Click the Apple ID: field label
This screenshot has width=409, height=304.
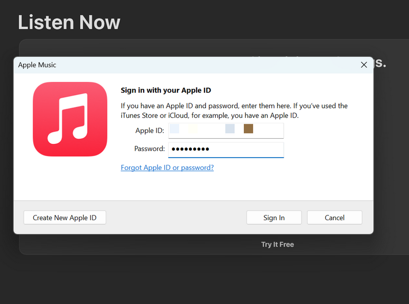pyautogui.click(x=150, y=131)
